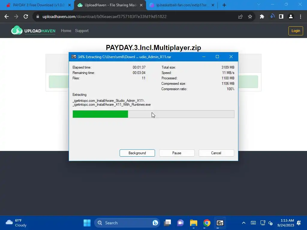307x230 pixels.
Task: Close the 7-Zip extracting dialog
Action: 231,57
